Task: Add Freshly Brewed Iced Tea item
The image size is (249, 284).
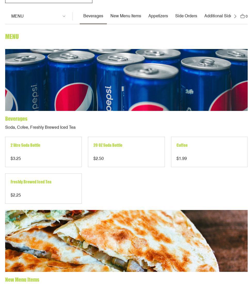Action: click(43, 188)
